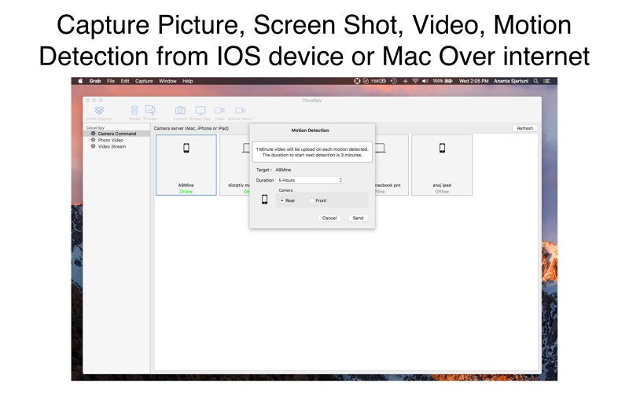Click the Target value A8Mine text
The image size is (629, 393).
point(283,170)
